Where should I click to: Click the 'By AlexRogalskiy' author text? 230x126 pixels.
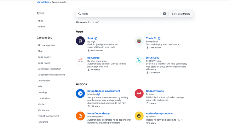coord(95,117)
